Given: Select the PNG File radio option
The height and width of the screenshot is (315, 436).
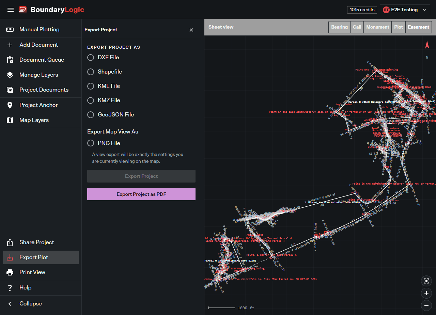Looking at the screenshot, I should pyautogui.click(x=91, y=143).
